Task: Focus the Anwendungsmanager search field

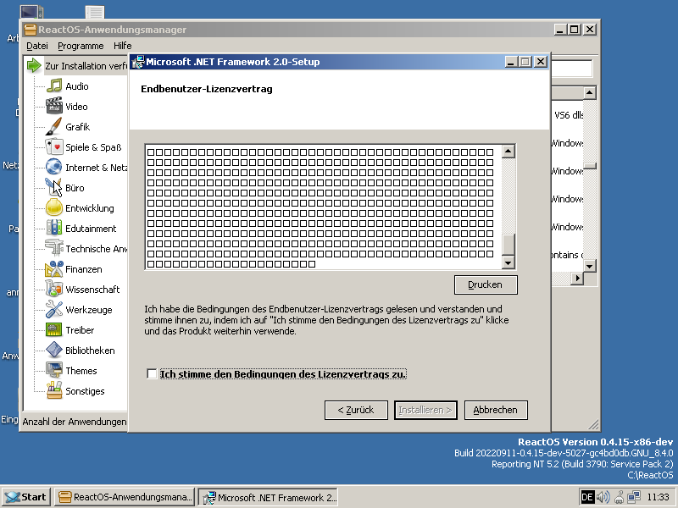Action: [x=571, y=69]
